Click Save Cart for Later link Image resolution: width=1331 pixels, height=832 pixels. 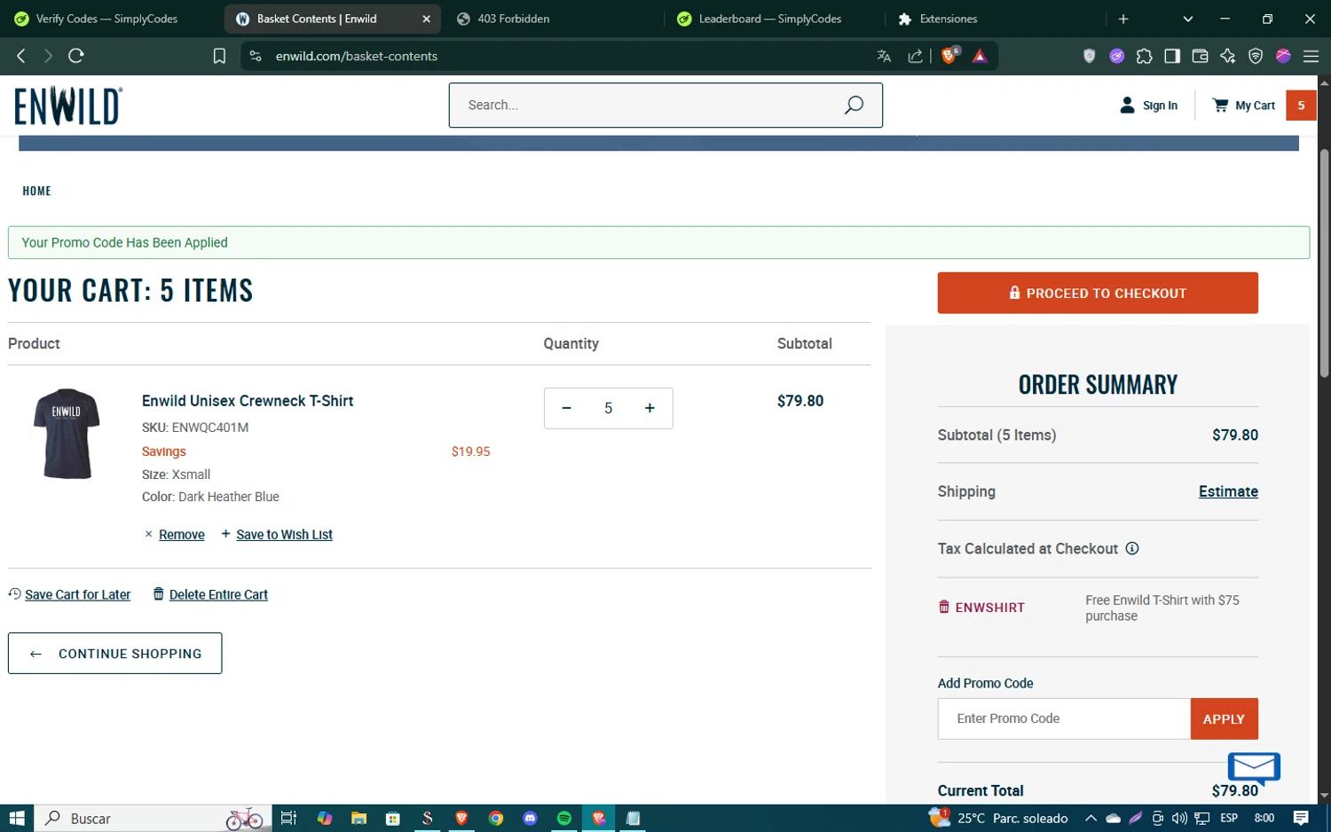tap(77, 594)
